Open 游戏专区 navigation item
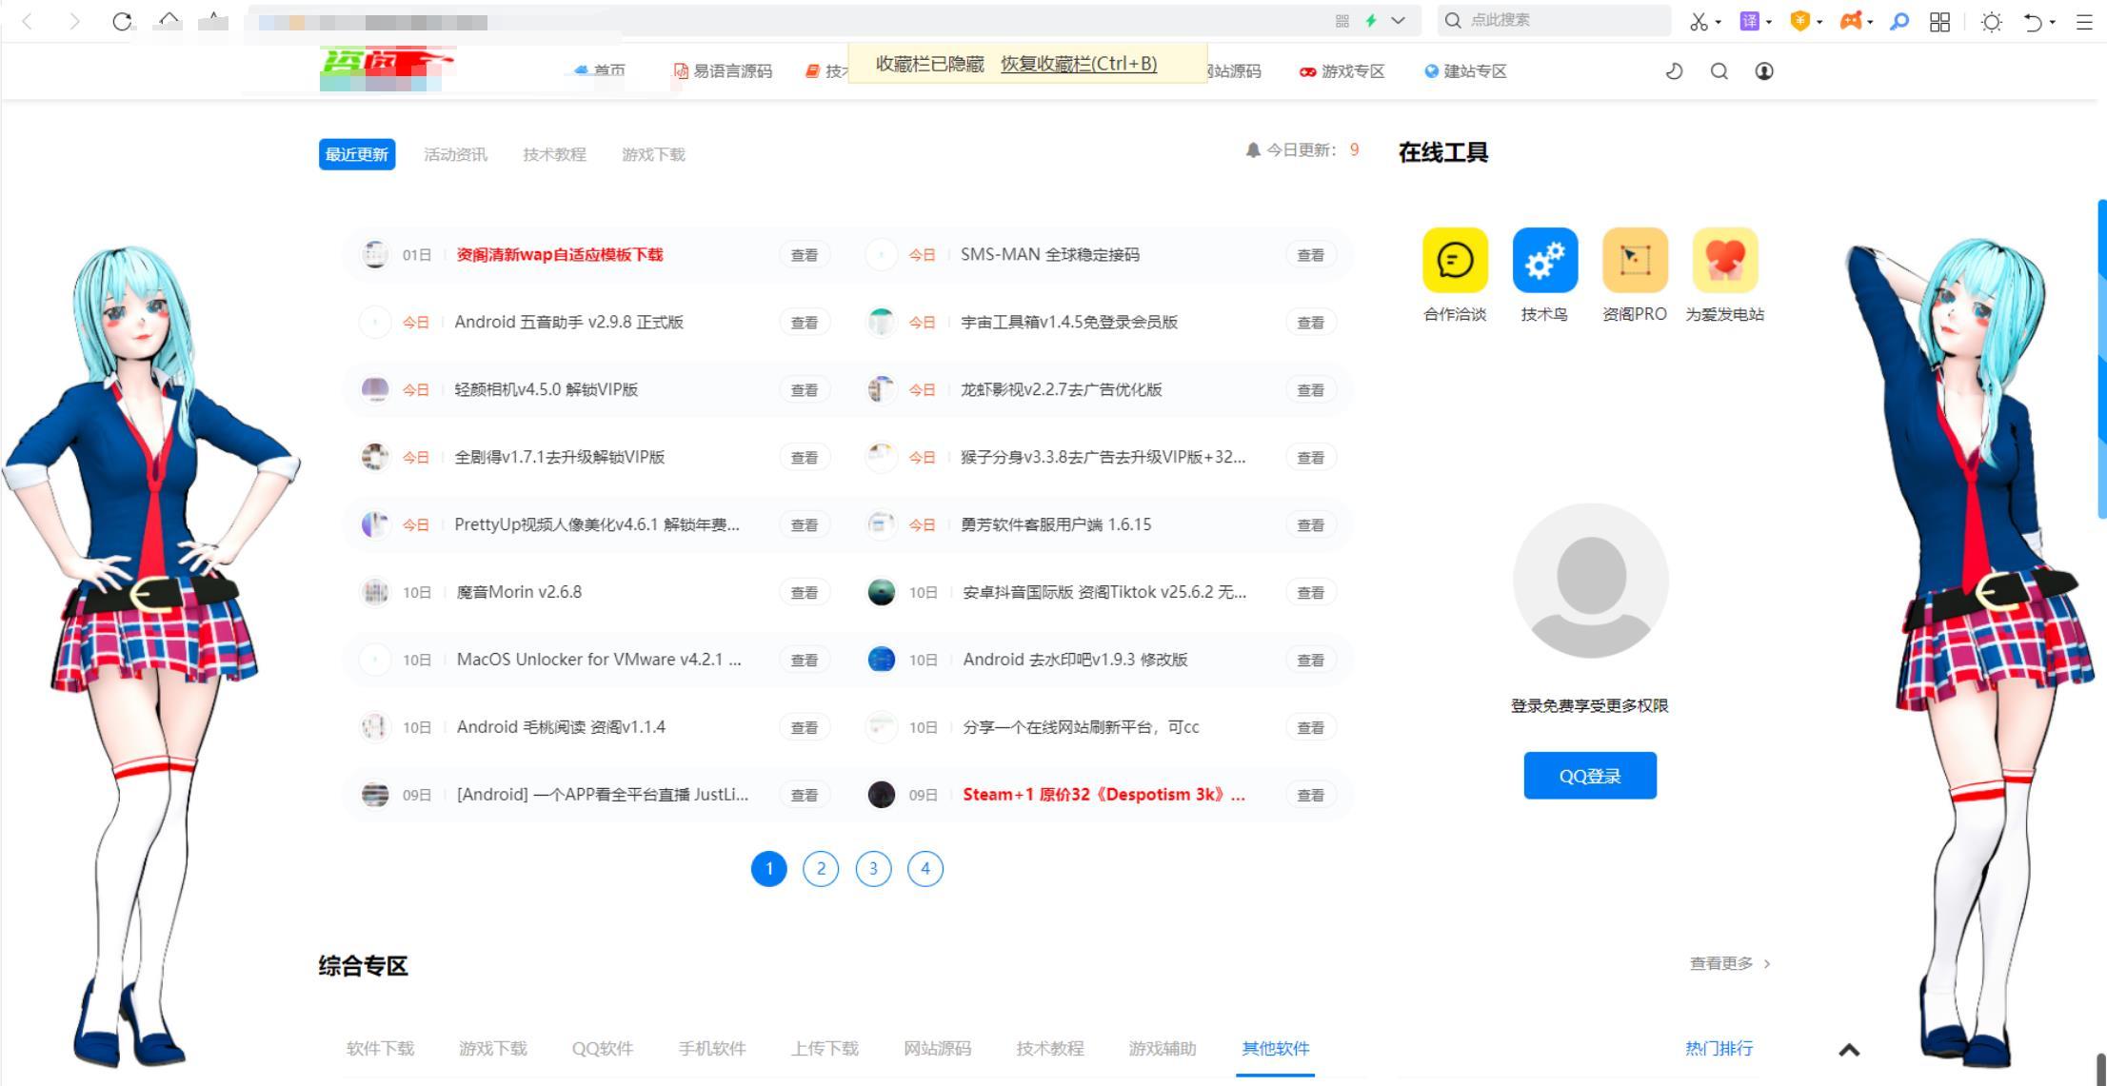 click(x=1342, y=71)
